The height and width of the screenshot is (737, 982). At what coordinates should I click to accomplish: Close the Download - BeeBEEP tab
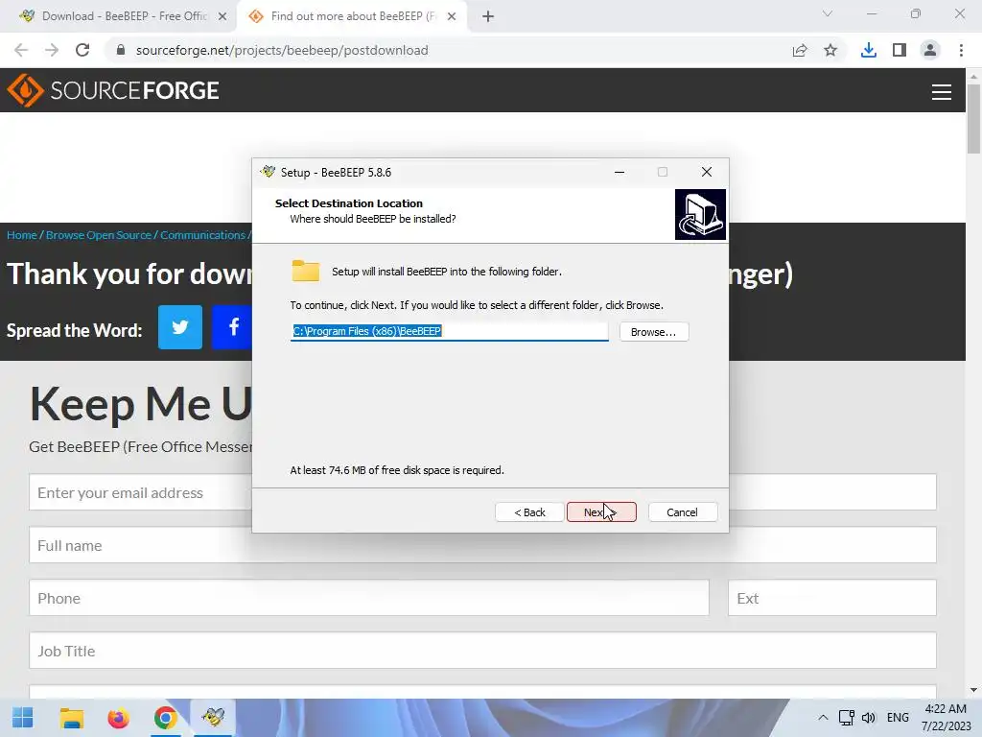click(222, 16)
